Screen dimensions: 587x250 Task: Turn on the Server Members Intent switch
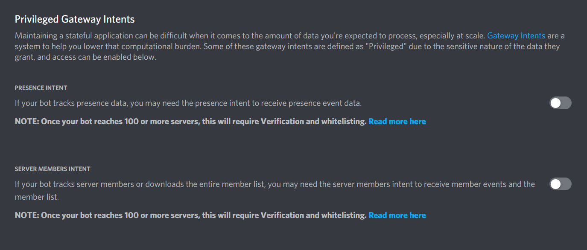(x=560, y=184)
